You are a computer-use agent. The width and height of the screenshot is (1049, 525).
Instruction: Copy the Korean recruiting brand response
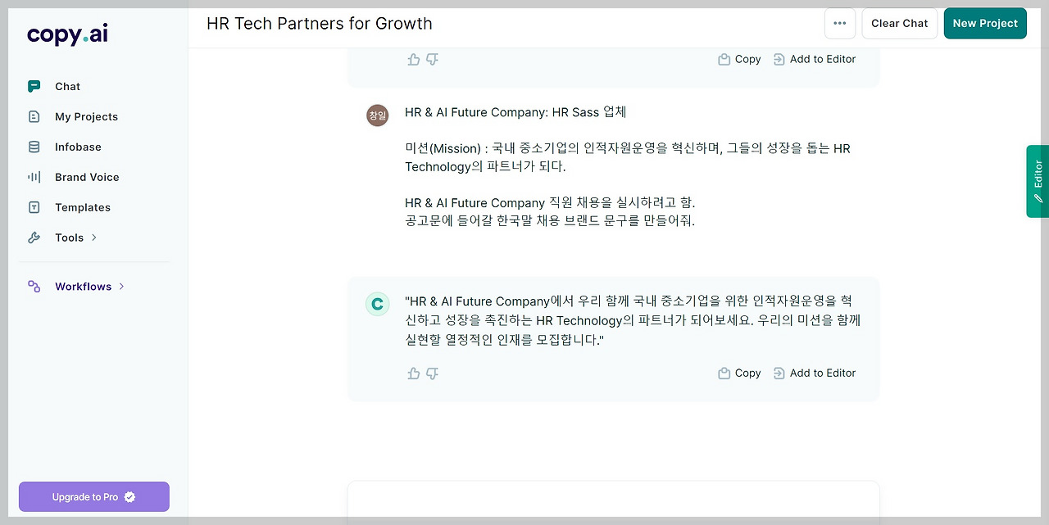point(739,373)
